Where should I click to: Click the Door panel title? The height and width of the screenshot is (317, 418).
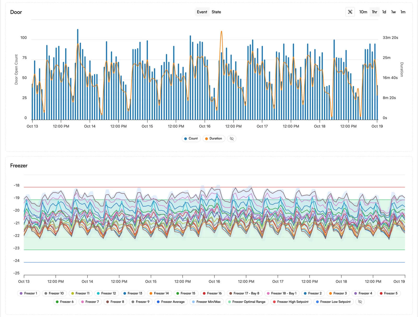point(16,12)
